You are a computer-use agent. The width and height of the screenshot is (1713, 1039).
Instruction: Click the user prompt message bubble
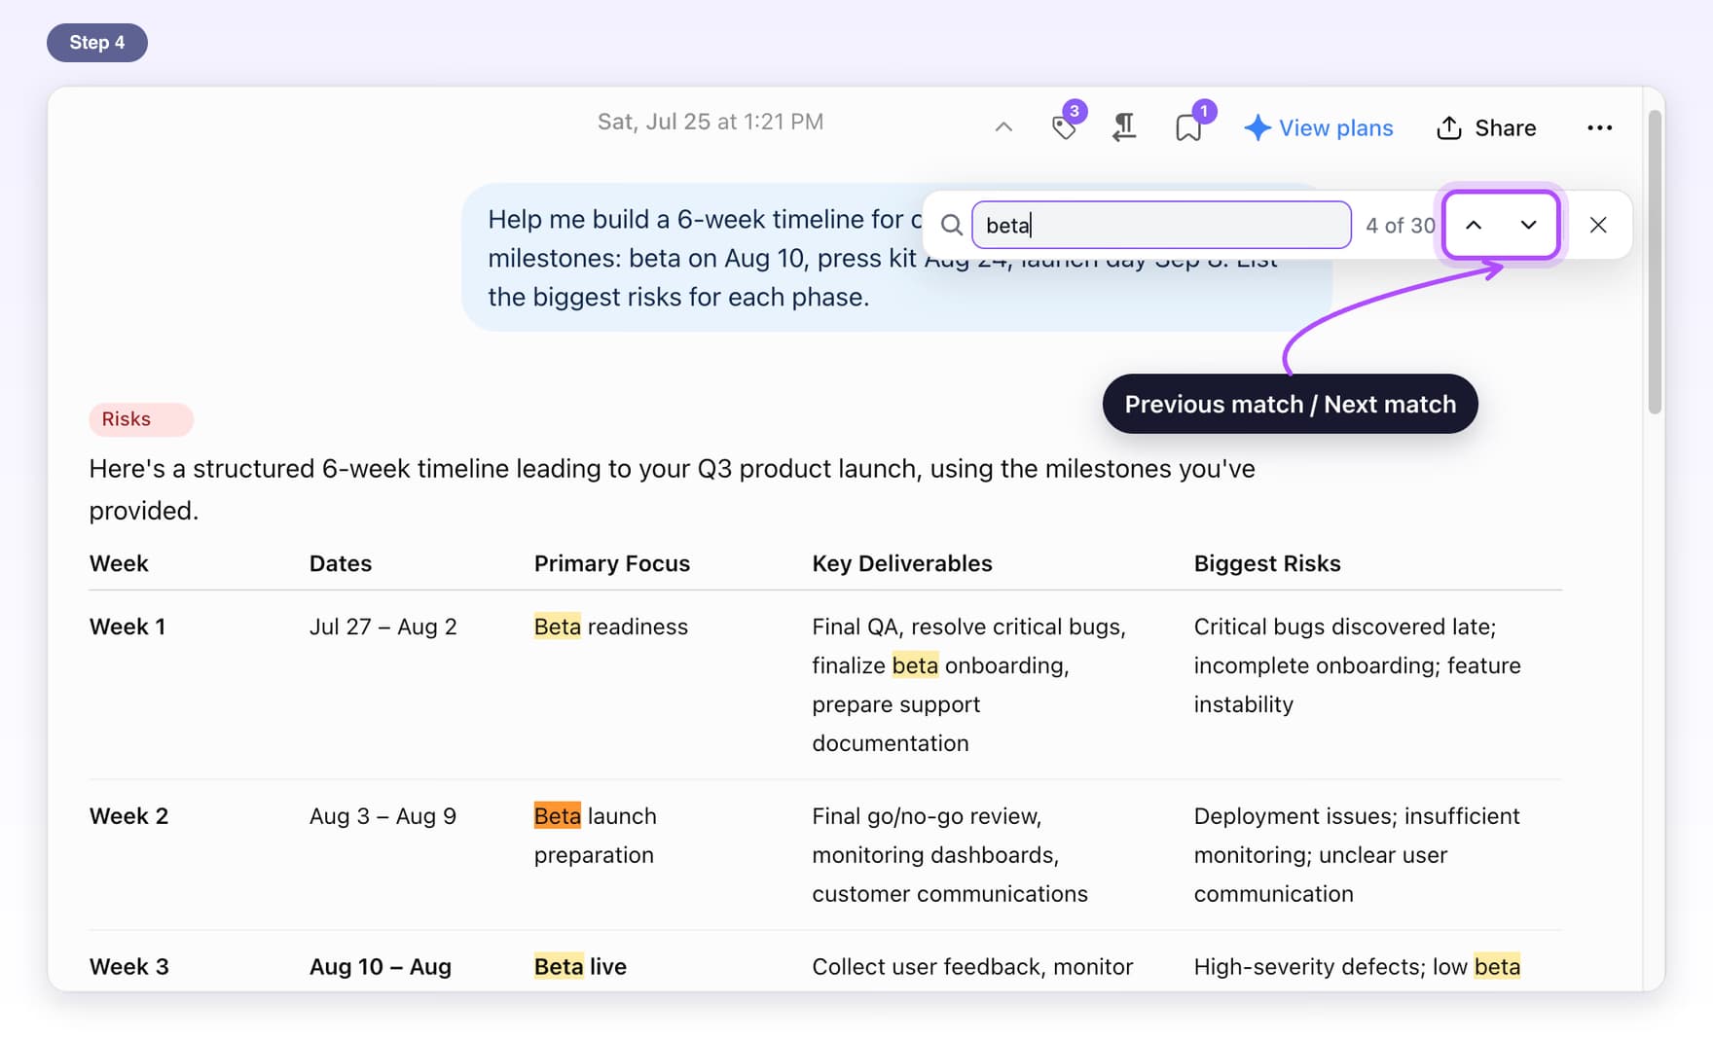coord(896,258)
